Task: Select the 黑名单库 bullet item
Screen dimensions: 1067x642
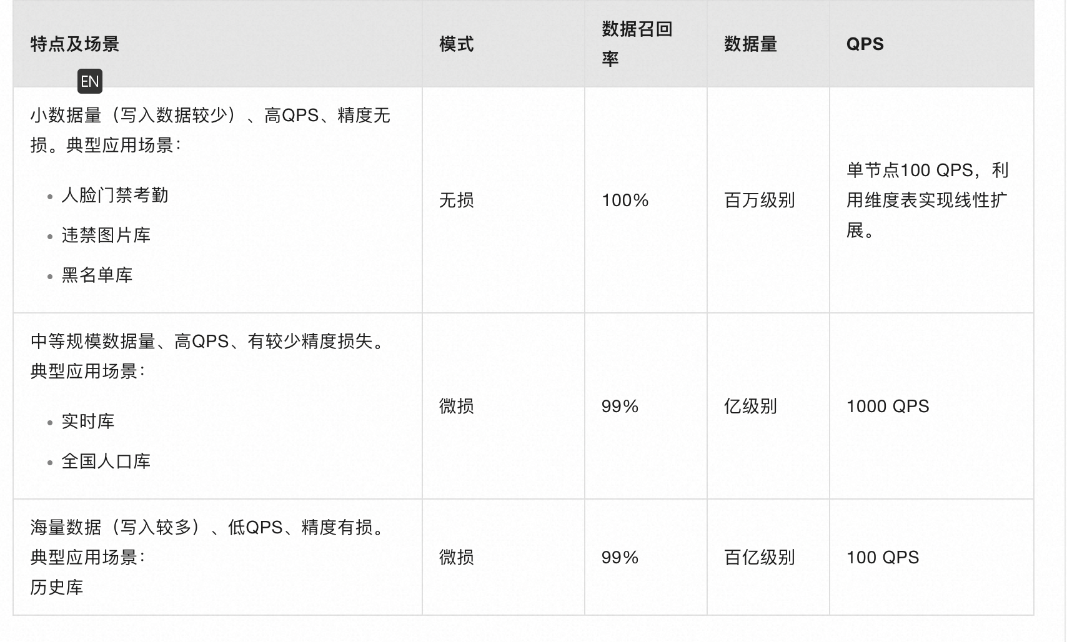Action: tap(97, 275)
